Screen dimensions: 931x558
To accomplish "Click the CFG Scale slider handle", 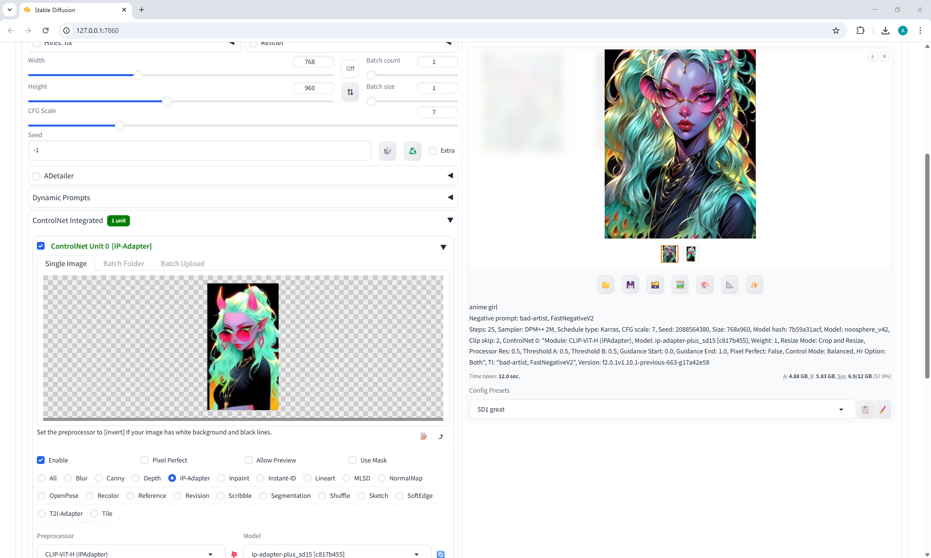I will coord(119,126).
